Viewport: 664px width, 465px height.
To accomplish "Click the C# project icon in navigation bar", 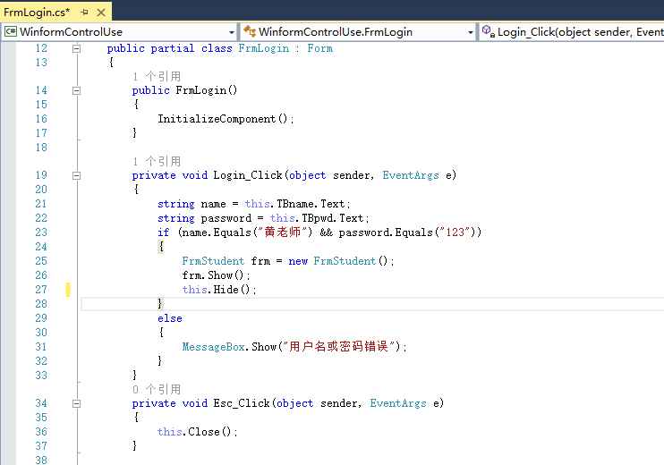I will [11, 31].
